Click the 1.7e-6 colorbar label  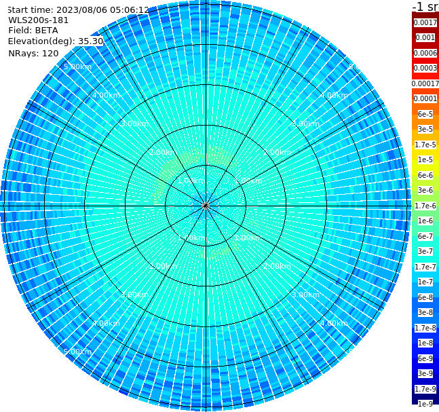425,206
